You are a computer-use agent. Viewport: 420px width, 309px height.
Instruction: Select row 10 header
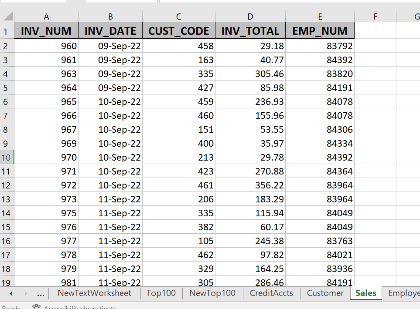[x=7, y=157]
